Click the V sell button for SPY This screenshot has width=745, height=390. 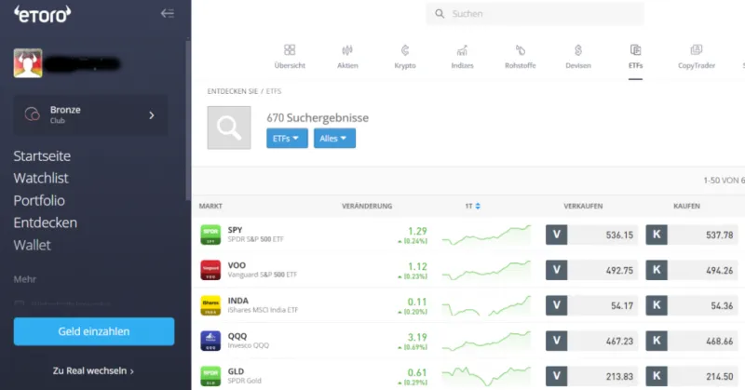[x=556, y=235]
